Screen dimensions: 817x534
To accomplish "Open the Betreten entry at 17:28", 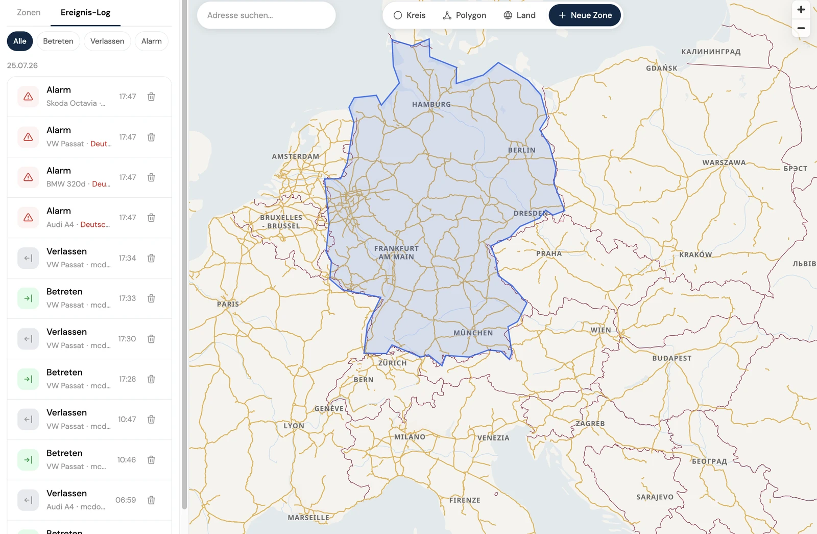I will point(89,379).
